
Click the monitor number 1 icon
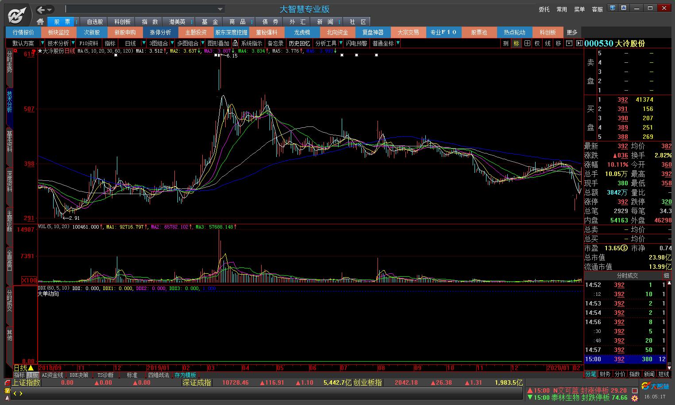coord(613,8)
